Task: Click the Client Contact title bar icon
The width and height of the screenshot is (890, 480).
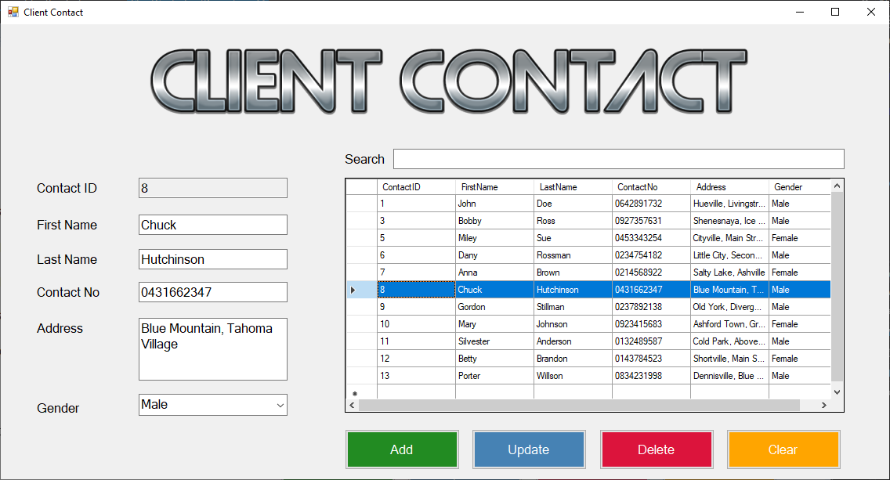Action: [x=13, y=12]
